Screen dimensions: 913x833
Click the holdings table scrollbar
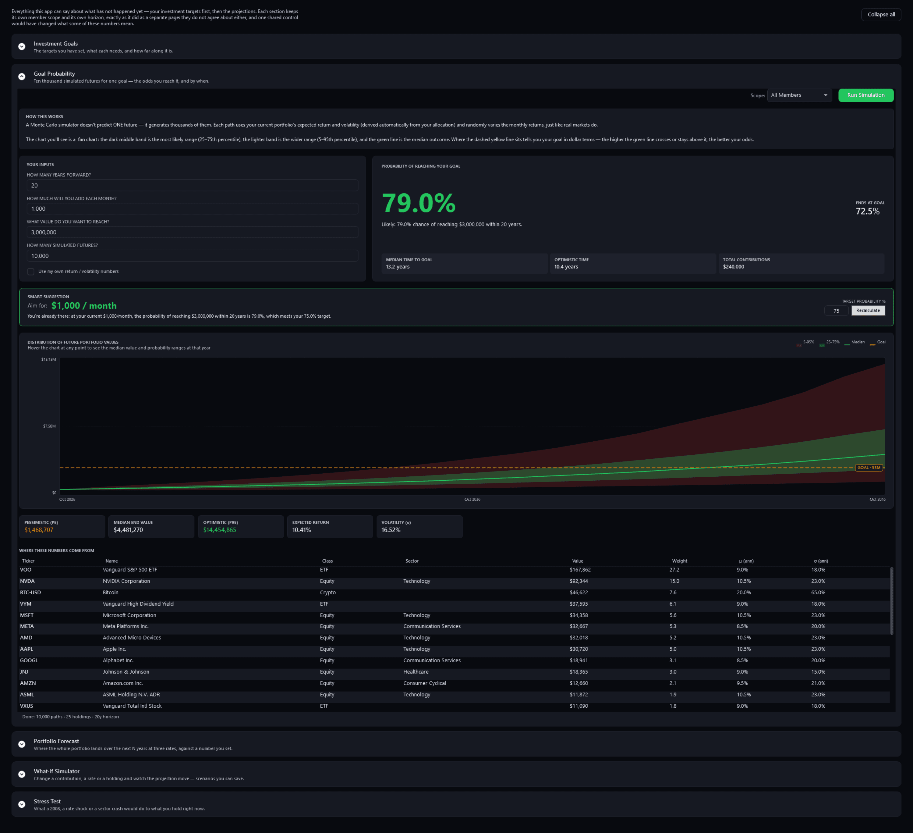891,600
